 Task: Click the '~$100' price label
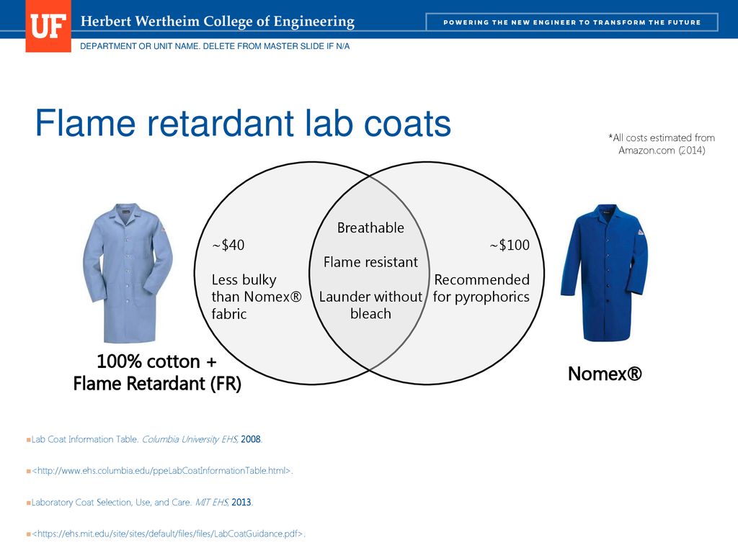click(510, 245)
